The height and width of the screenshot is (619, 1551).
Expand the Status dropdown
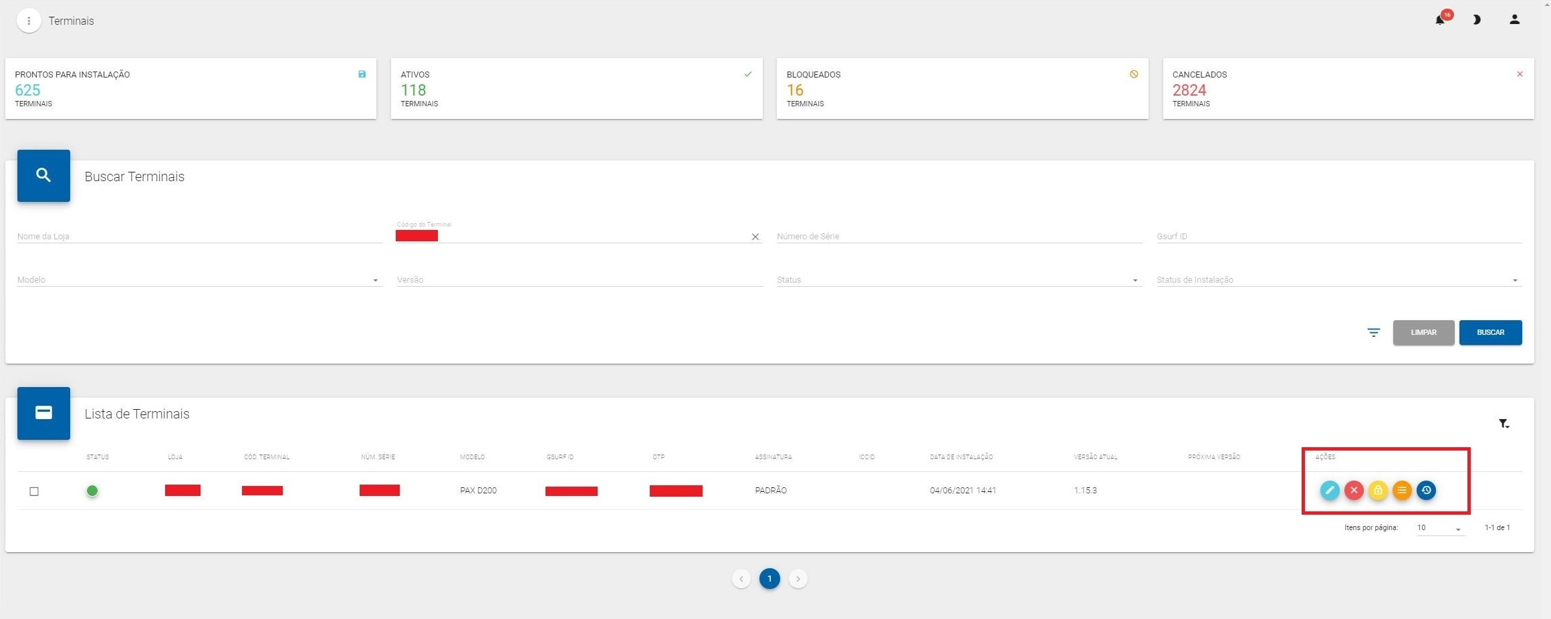(x=959, y=280)
